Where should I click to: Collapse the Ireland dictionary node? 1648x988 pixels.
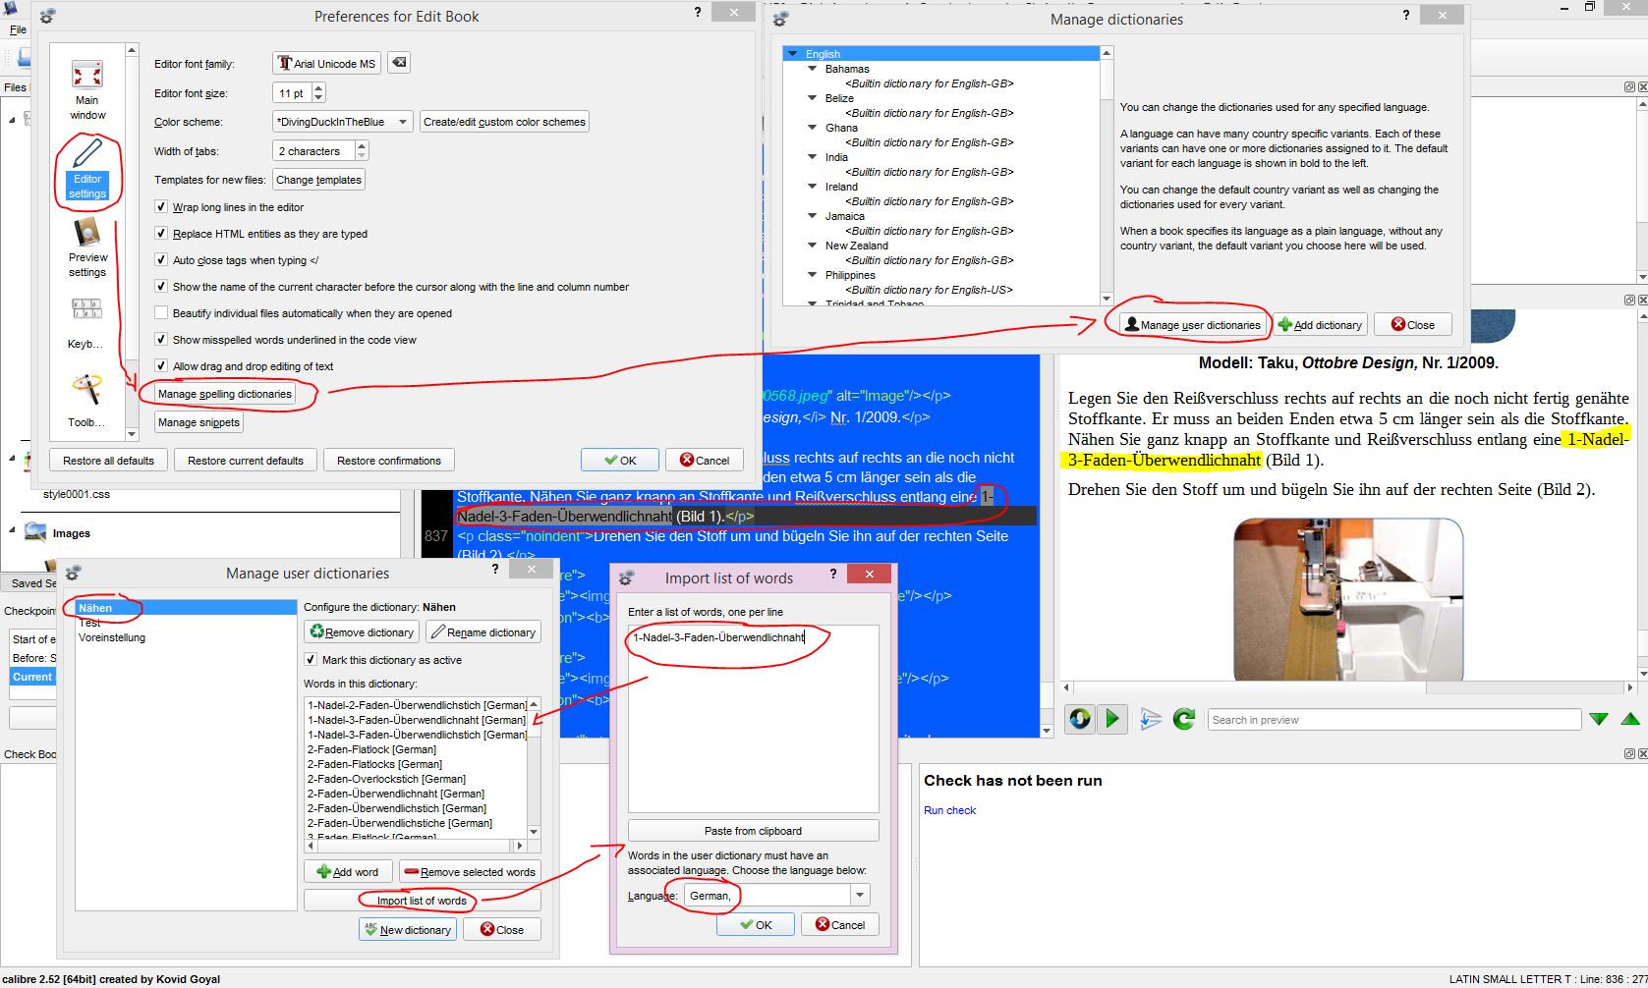click(812, 187)
